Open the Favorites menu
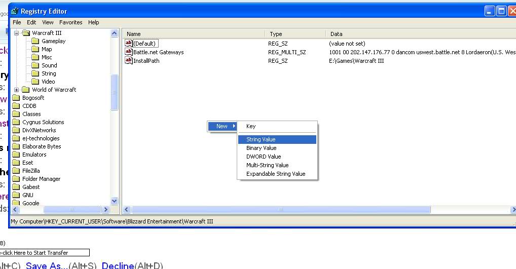Screen dimensions: 516x269 [71, 22]
